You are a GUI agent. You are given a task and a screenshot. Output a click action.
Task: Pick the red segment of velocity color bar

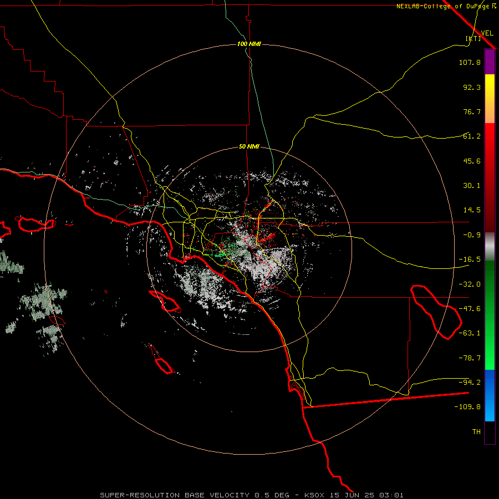tap(490, 177)
